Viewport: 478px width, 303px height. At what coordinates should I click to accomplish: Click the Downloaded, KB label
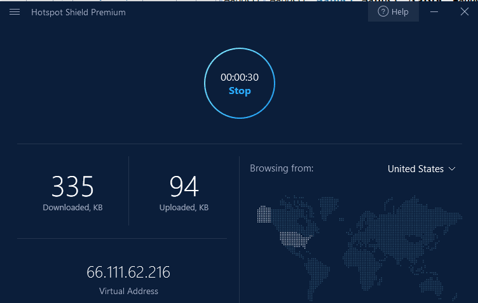(x=72, y=207)
